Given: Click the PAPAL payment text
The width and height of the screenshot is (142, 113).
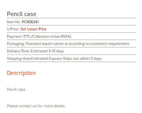Looking at the screenshot, I should [x=66, y=37].
